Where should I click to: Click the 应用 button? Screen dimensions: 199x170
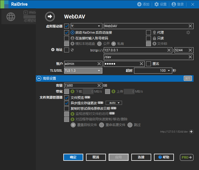click(118, 157)
